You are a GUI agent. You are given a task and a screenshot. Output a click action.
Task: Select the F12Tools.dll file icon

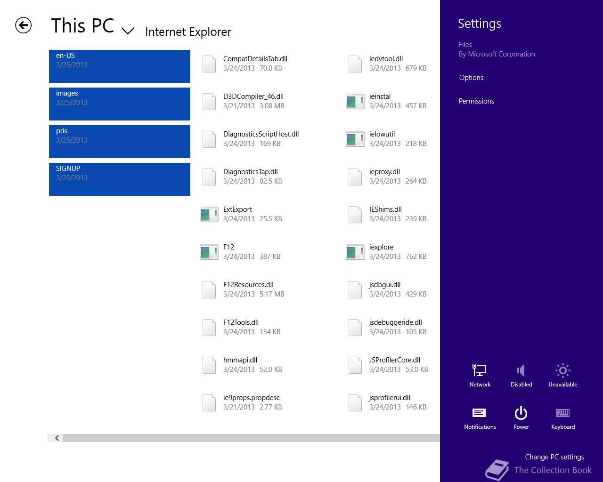click(209, 328)
